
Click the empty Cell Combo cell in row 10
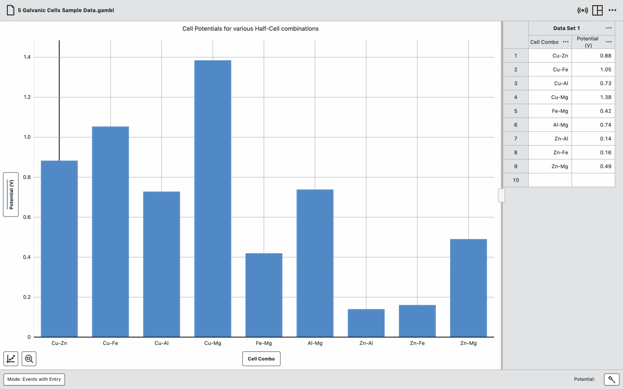point(550,180)
